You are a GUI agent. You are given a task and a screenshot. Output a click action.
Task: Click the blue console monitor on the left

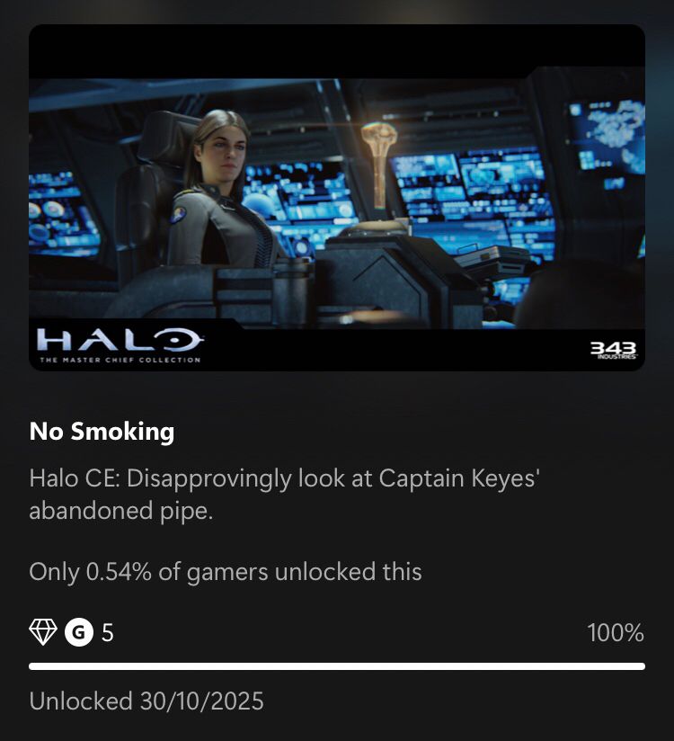[x=62, y=215]
